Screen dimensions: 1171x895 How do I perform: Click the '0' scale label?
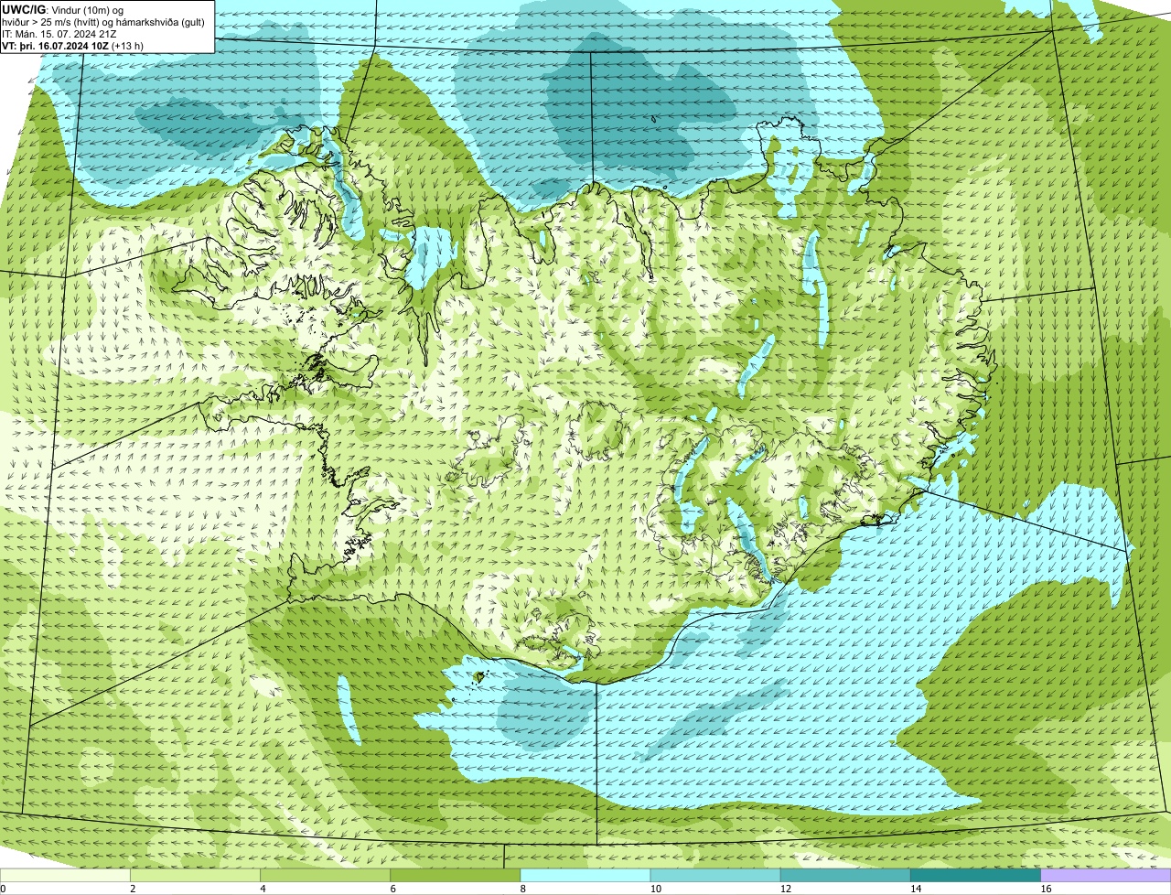(x=3, y=889)
